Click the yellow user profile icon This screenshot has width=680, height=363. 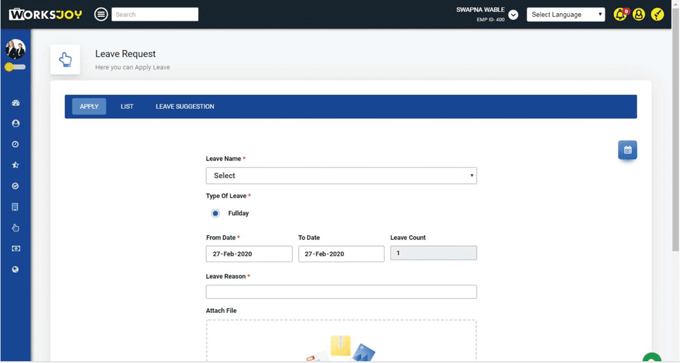[639, 14]
